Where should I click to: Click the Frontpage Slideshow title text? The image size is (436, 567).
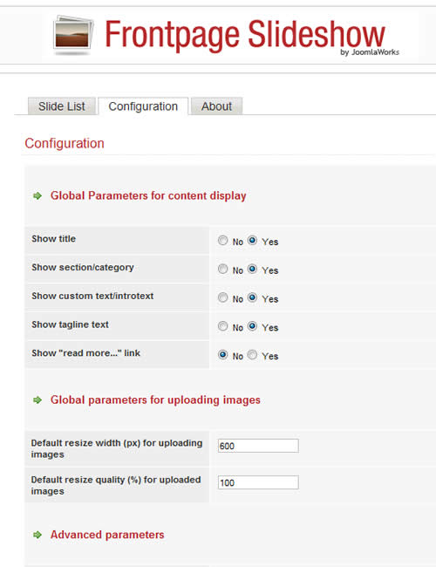pos(245,35)
